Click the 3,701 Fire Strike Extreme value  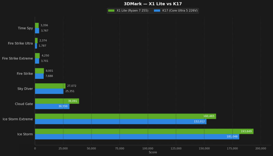pyautogui.click(x=45, y=61)
